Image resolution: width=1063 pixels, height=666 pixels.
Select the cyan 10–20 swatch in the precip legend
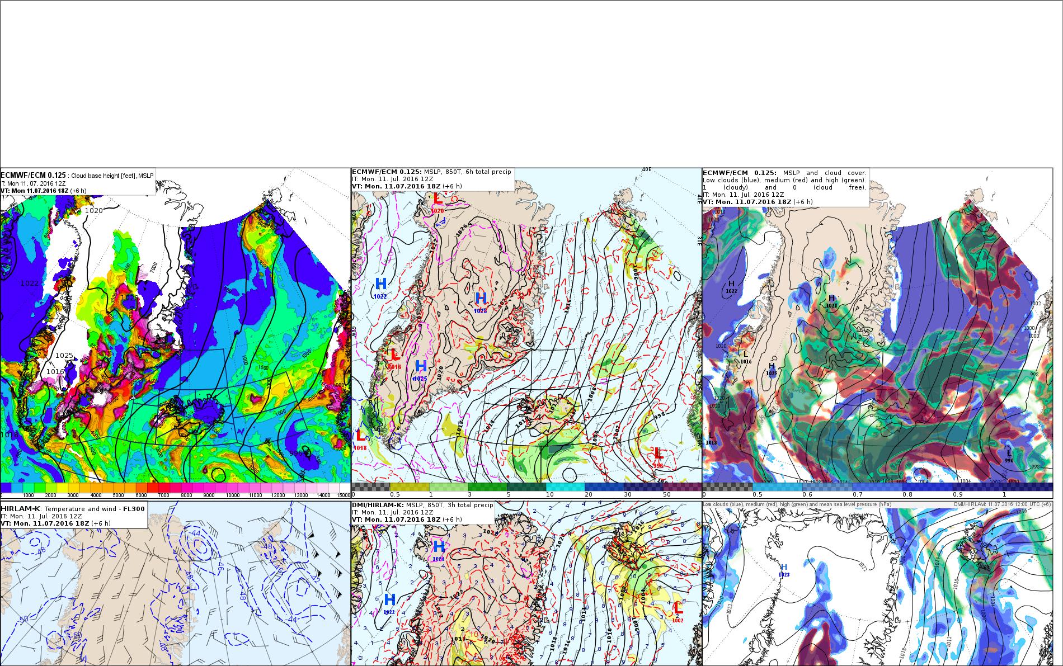[565, 486]
